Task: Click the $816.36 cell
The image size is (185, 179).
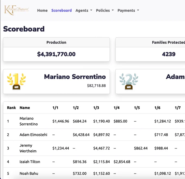Action: tap(80, 162)
